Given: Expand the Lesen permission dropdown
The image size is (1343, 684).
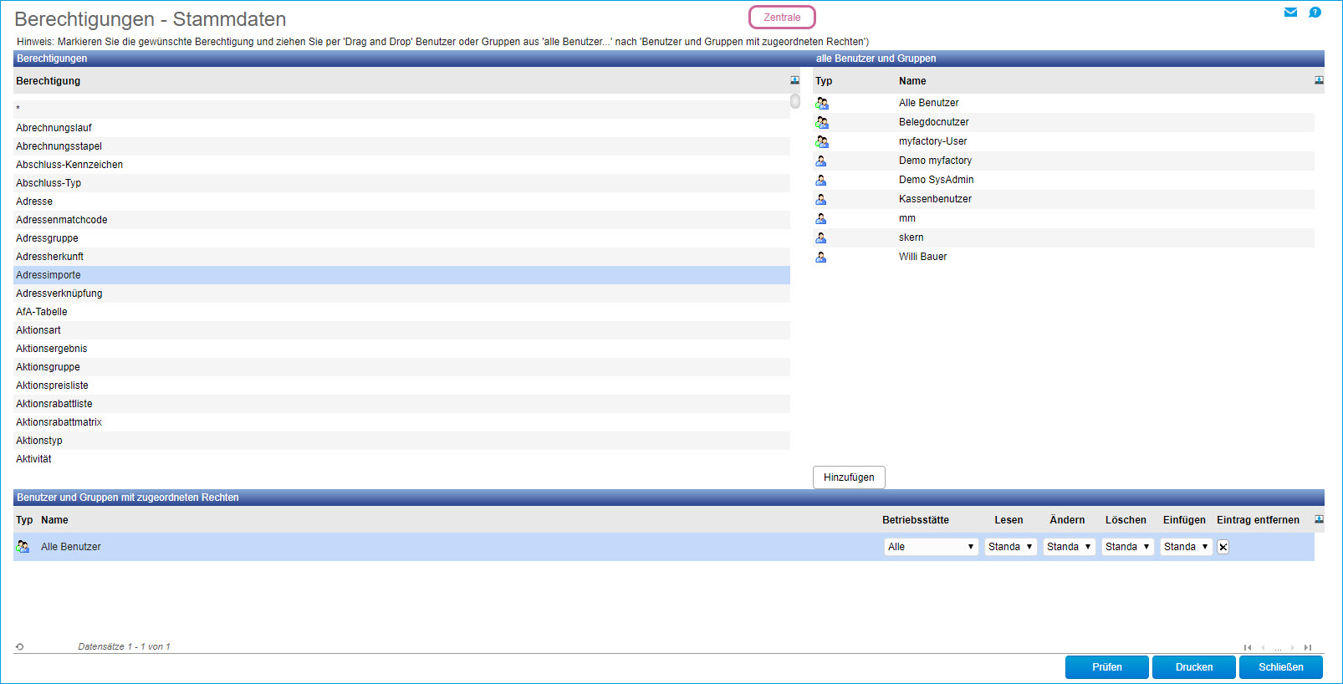Looking at the screenshot, I should coord(1010,547).
